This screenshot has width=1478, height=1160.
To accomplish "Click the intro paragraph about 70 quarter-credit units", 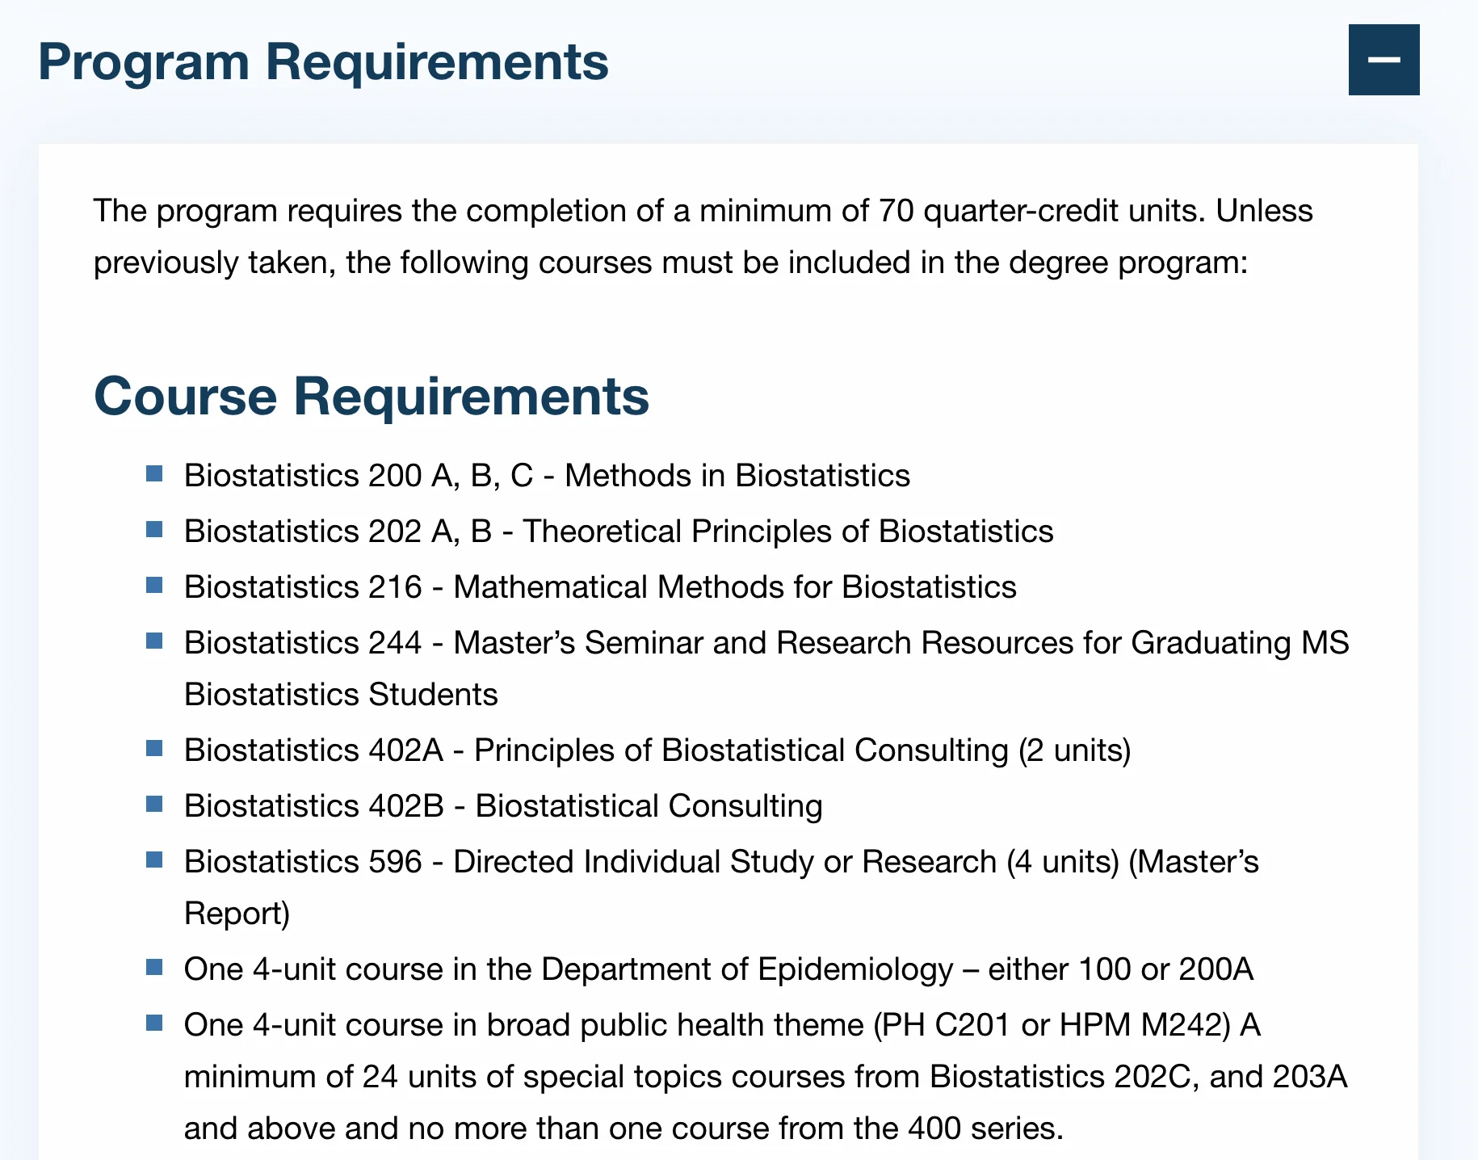I will click(703, 237).
